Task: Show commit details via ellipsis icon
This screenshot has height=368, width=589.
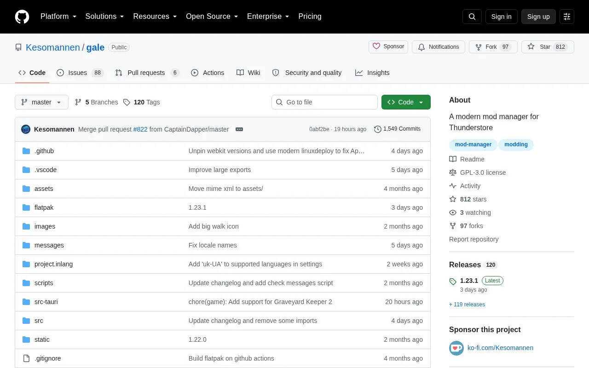Action: (239, 129)
